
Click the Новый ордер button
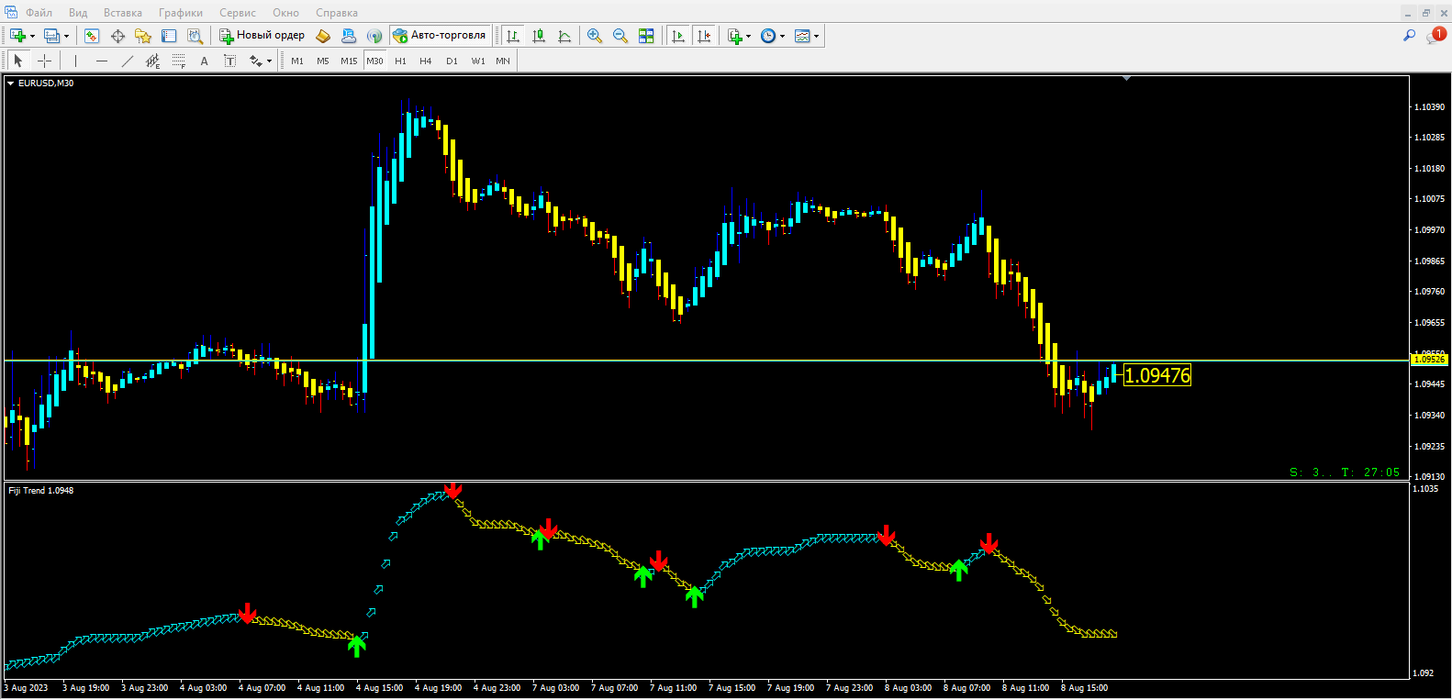(262, 36)
